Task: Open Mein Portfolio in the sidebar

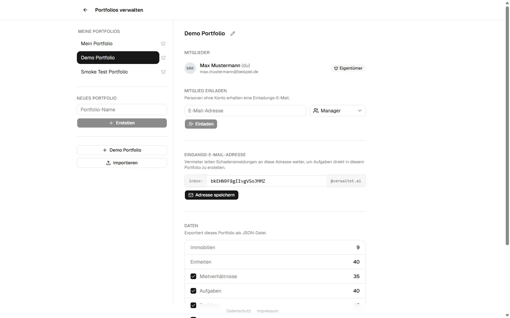Action: tap(118, 43)
